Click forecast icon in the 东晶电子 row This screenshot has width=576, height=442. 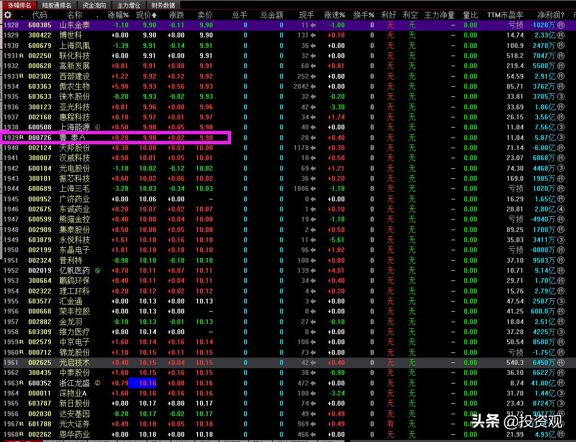tap(561, 250)
